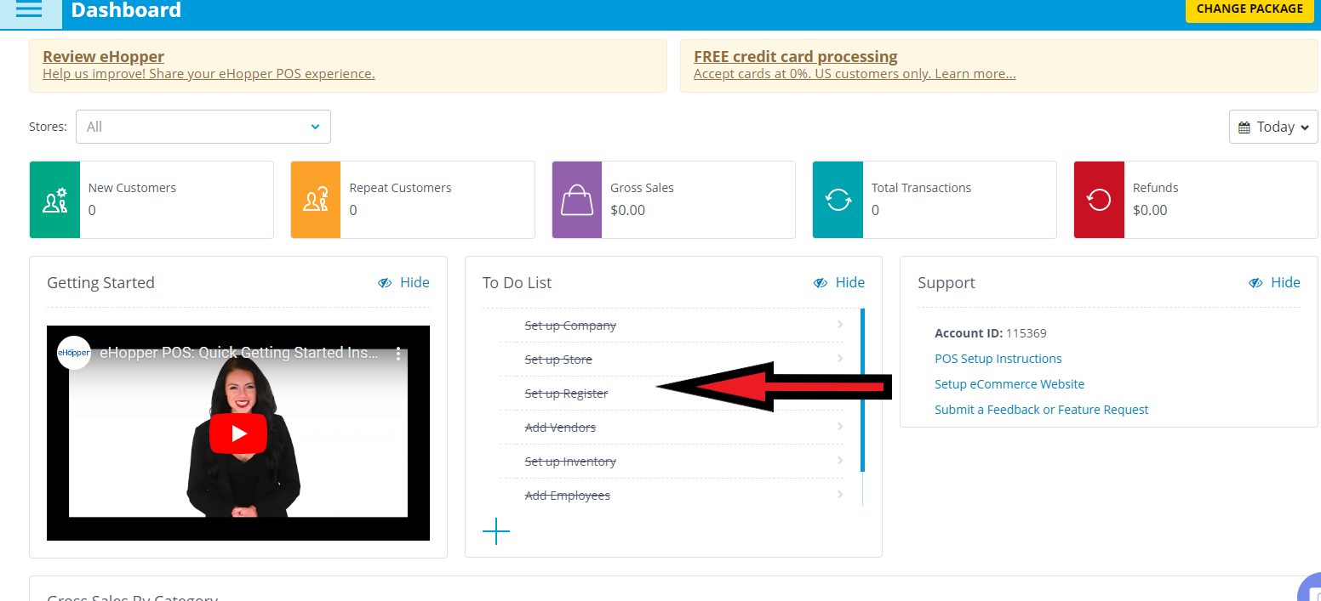Expand chevron beside Set up Company
The width and height of the screenshot is (1321, 601).
840,325
